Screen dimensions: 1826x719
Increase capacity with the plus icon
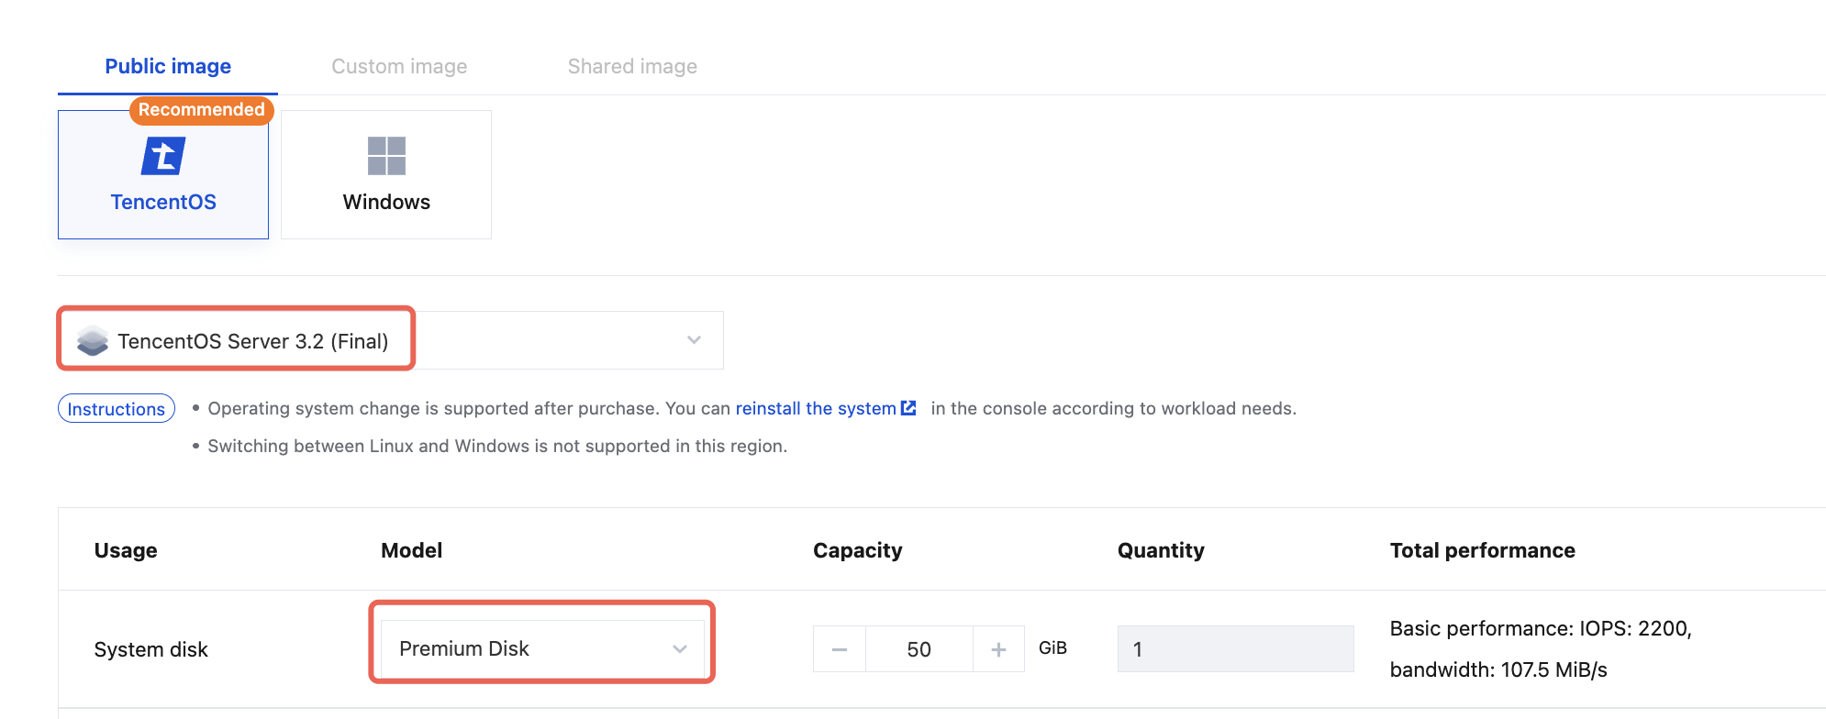(998, 649)
